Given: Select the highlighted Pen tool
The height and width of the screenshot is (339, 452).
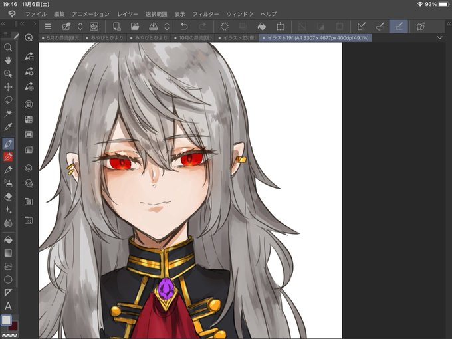Looking at the screenshot, I should coord(8,144).
